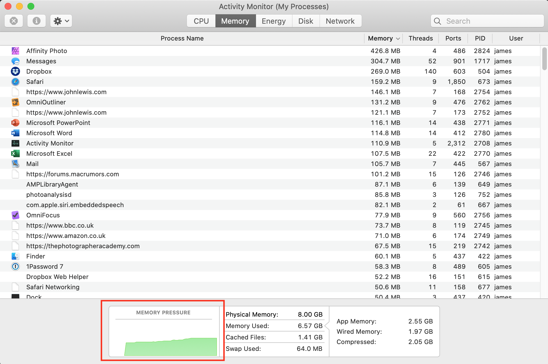The image size is (548, 364).
Task: Click the amazon.co.uk page icon
Action: (15, 236)
